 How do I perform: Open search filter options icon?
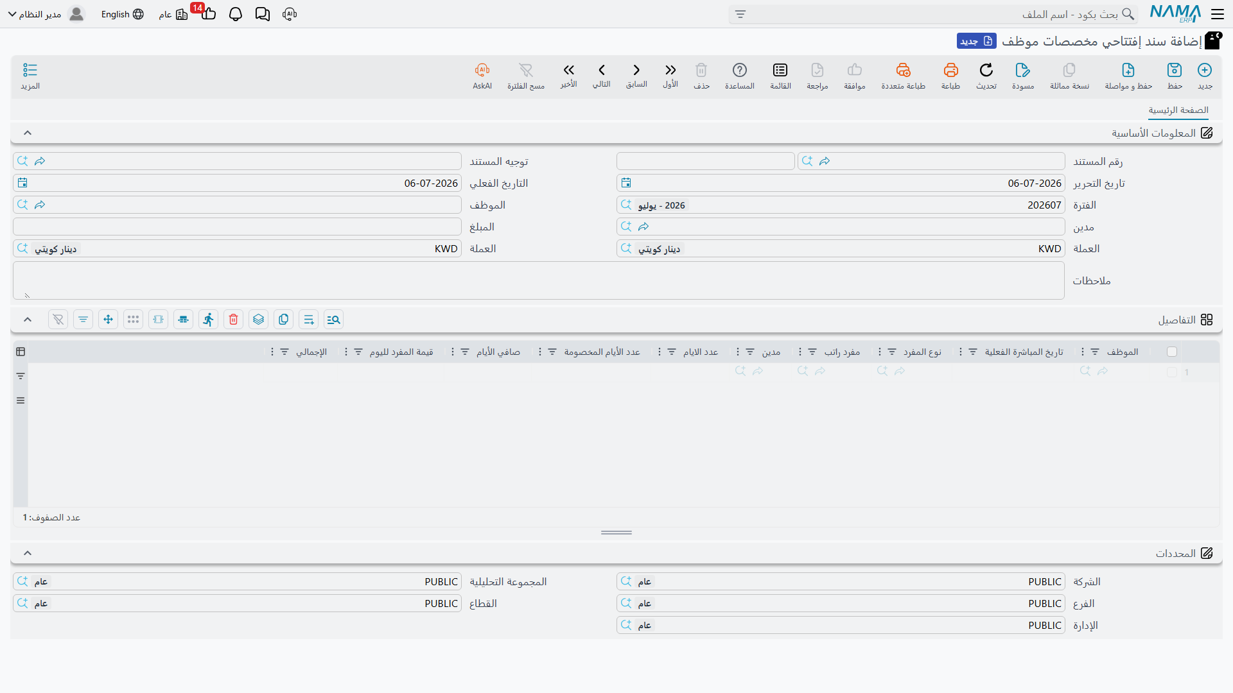click(740, 14)
